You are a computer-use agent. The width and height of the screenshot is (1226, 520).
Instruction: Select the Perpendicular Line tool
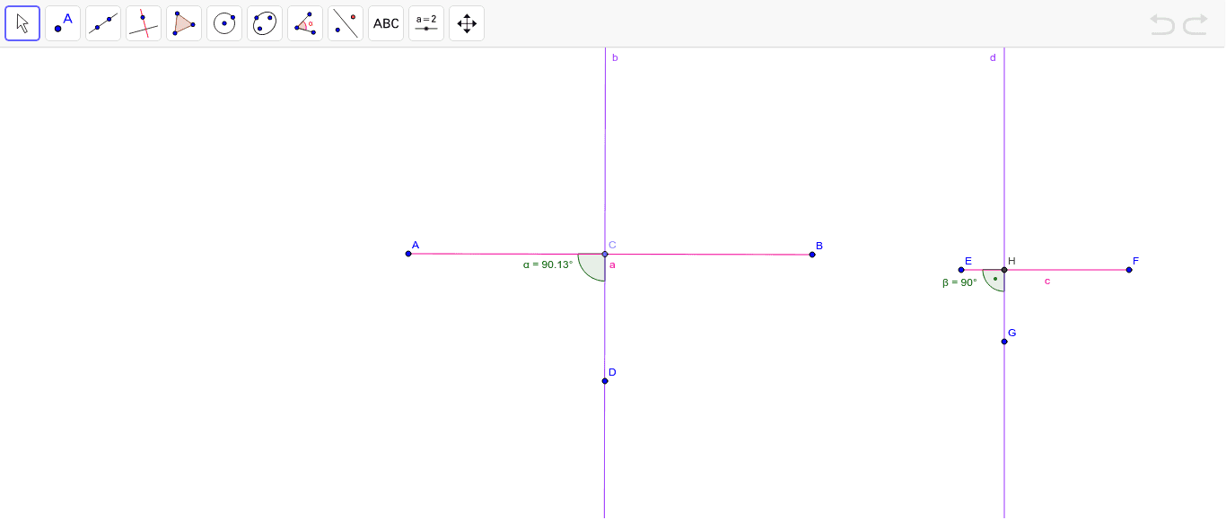pos(143,22)
